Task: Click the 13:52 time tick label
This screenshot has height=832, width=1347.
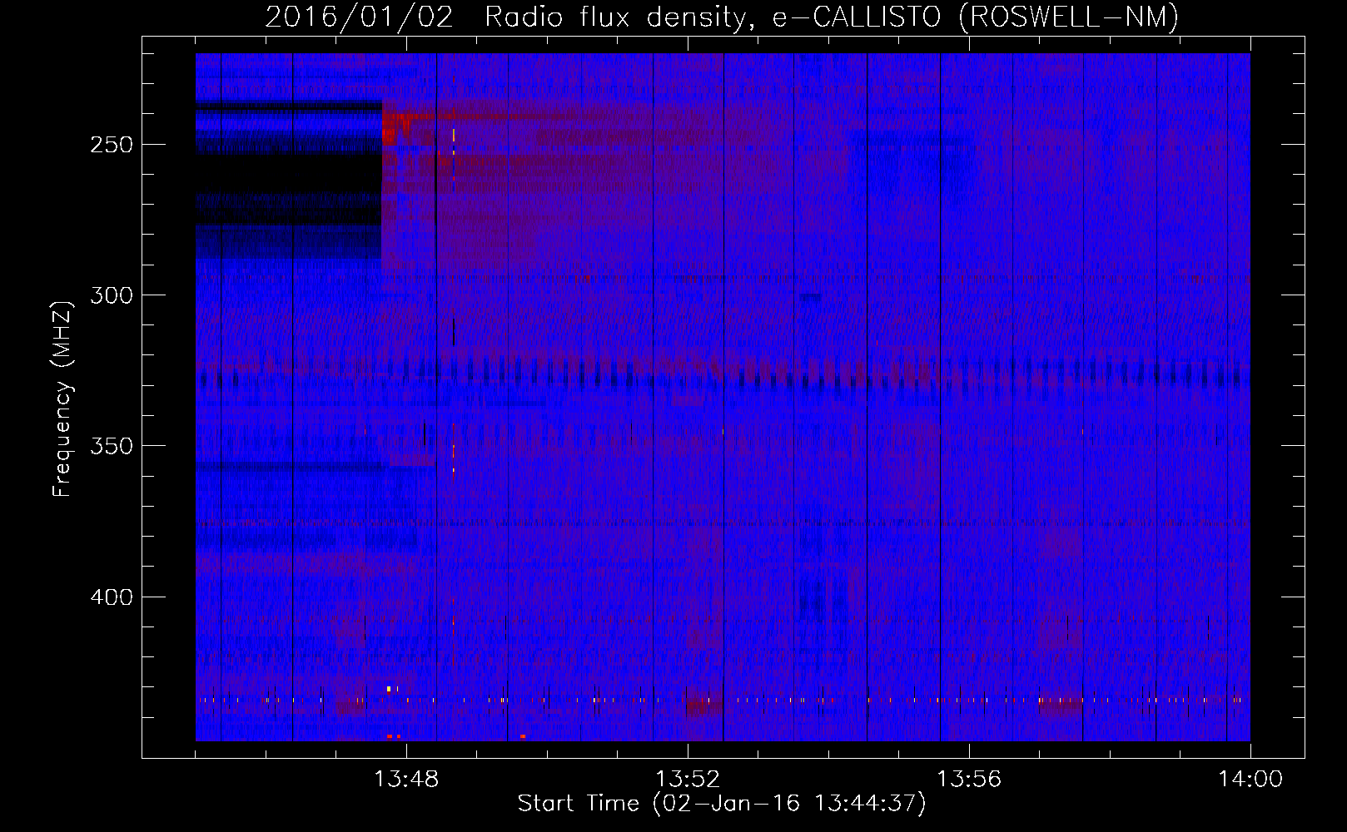Action: click(x=688, y=780)
